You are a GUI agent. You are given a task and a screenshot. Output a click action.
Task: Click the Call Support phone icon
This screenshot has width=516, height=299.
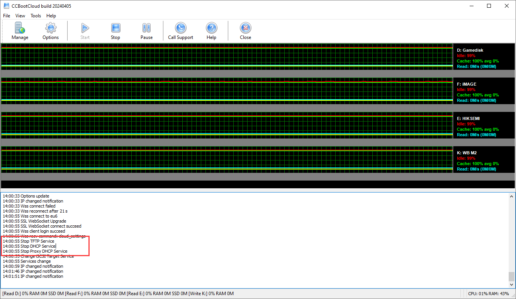click(180, 28)
